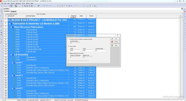Switch to the Activities tab
Image resolution: width=186 pixels, height=101 pixels.
pos(7,11)
